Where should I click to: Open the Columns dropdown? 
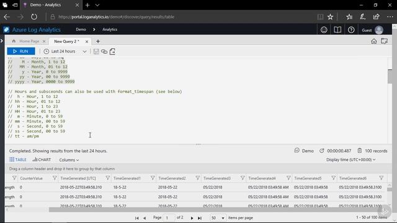(x=69, y=160)
